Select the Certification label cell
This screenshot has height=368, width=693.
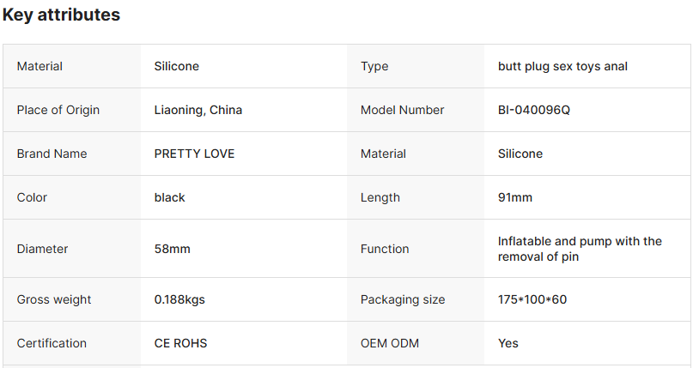[x=72, y=343]
